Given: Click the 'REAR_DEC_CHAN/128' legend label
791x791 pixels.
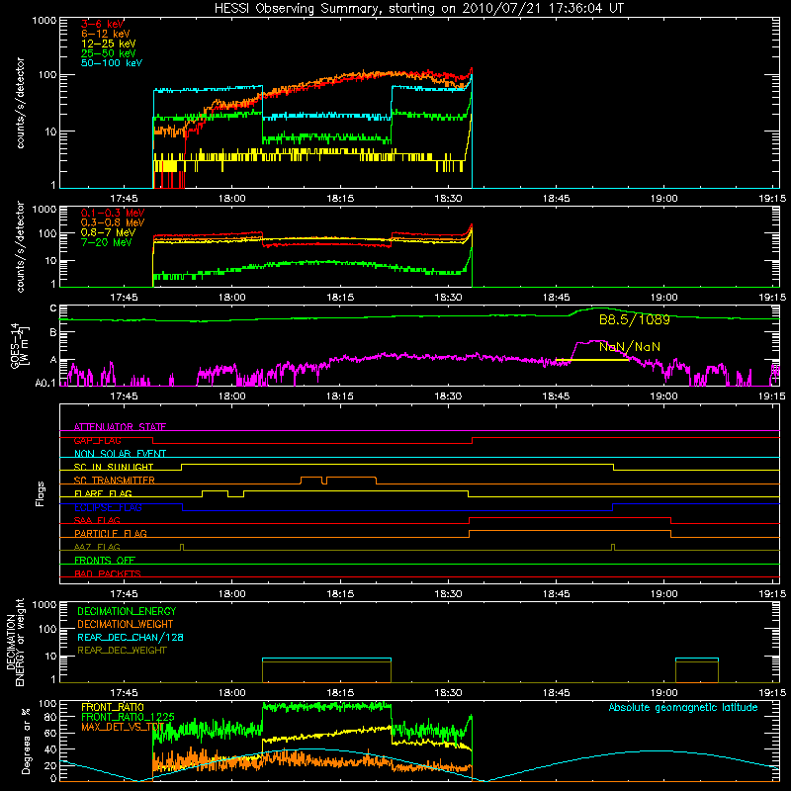Looking at the screenshot, I should (x=131, y=637).
